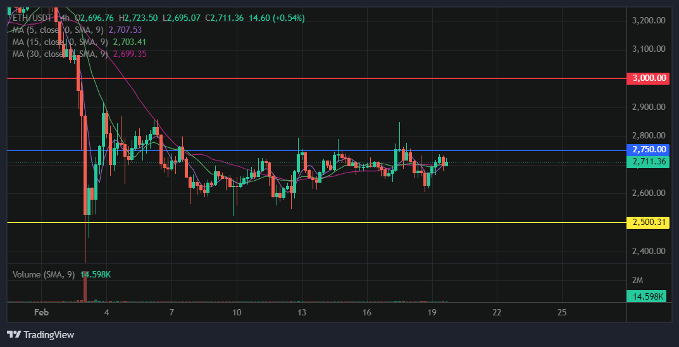The image size is (679, 347).
Task: Click the 25 date label on time axis
Action: click(562, 312)
